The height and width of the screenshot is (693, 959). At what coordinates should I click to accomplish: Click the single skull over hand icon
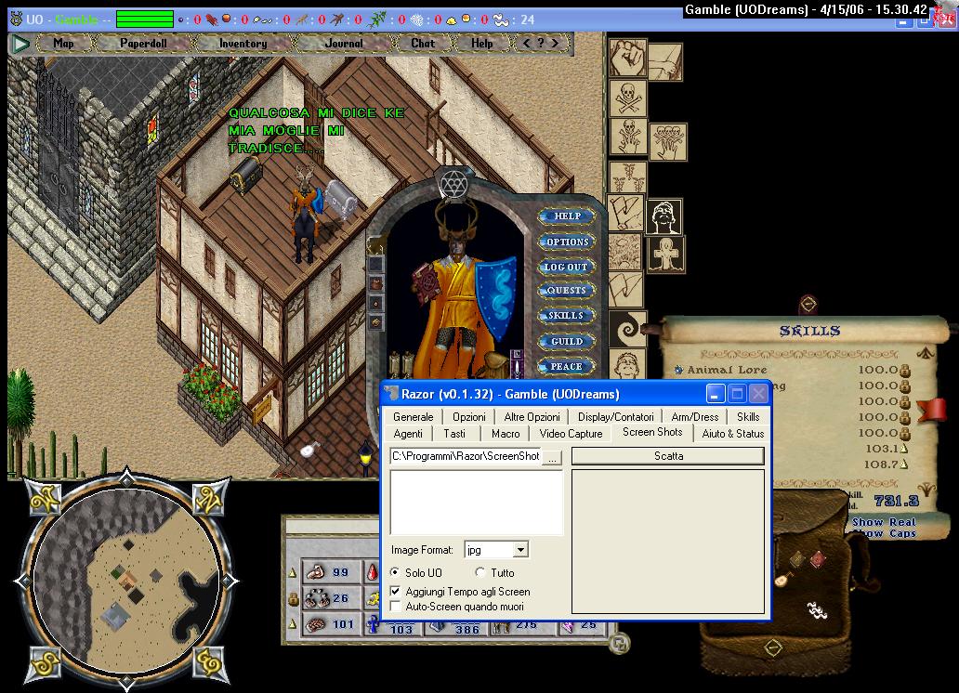pyautogui.click(x=627, y=137)
